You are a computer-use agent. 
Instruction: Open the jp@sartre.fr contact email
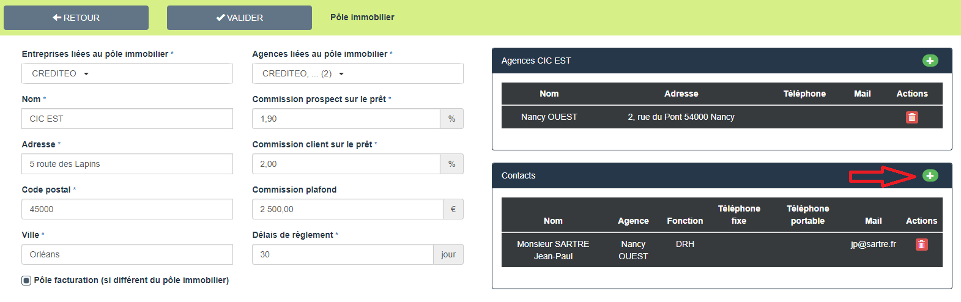click(873, 244)
